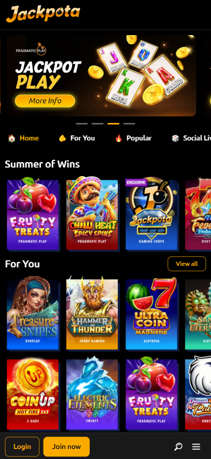Select the first carousel indicator dash
Viewport: 211px width, 459px height.
coord(82,124)
